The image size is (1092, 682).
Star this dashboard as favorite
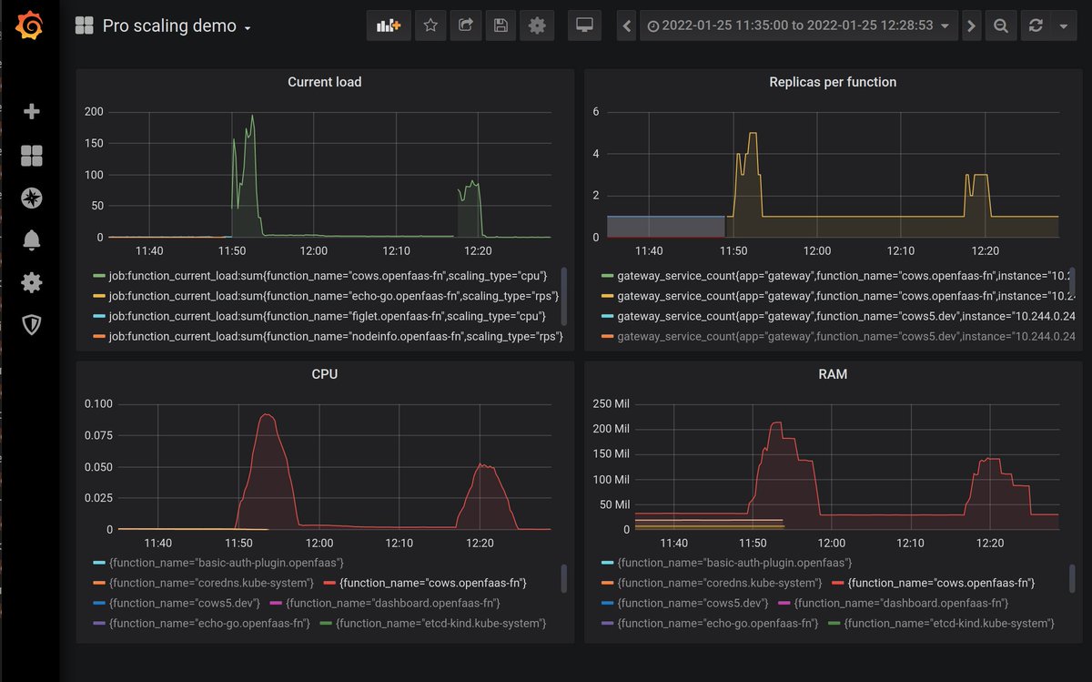coord(430,25)
